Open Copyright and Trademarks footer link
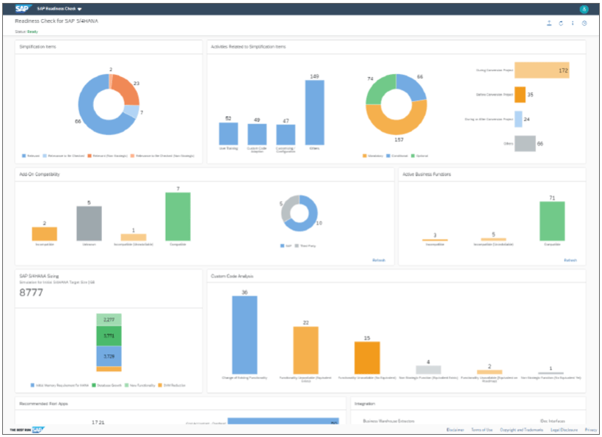The width and height of the screenshot is (602, 437). tap(521, 430)
